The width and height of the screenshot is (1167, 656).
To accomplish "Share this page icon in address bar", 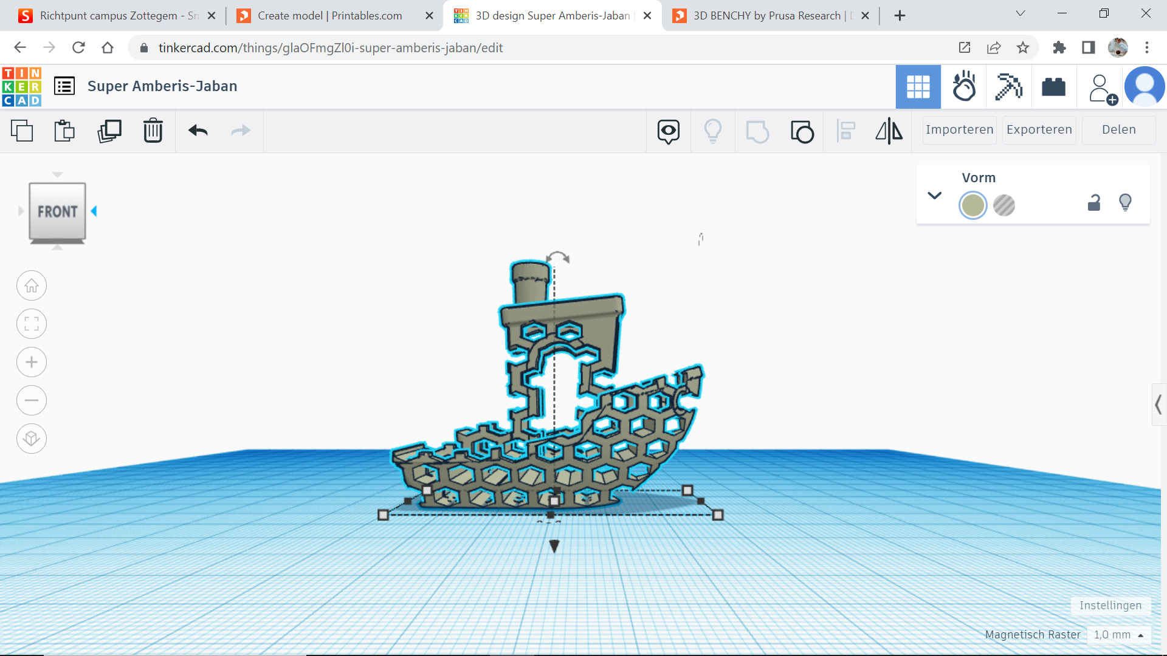I will pyautogui.click(x=994, y=47).
